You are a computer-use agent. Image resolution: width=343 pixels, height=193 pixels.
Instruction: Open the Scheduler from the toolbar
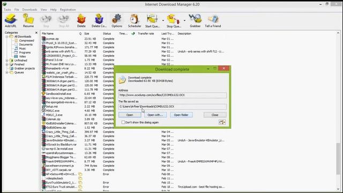point(135,20)
